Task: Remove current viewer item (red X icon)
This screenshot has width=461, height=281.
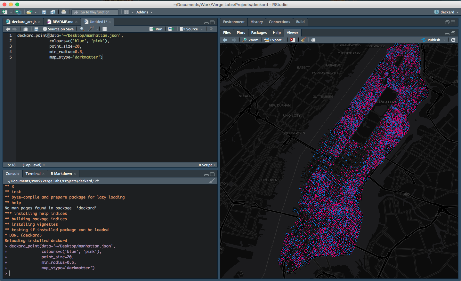Action: 293,40
